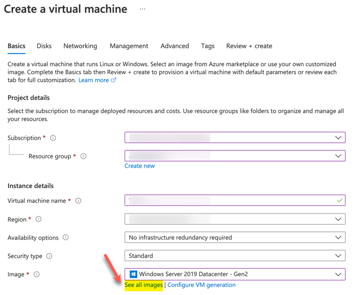
Task: Click the Availability options label
Action: tap(33, 238)
